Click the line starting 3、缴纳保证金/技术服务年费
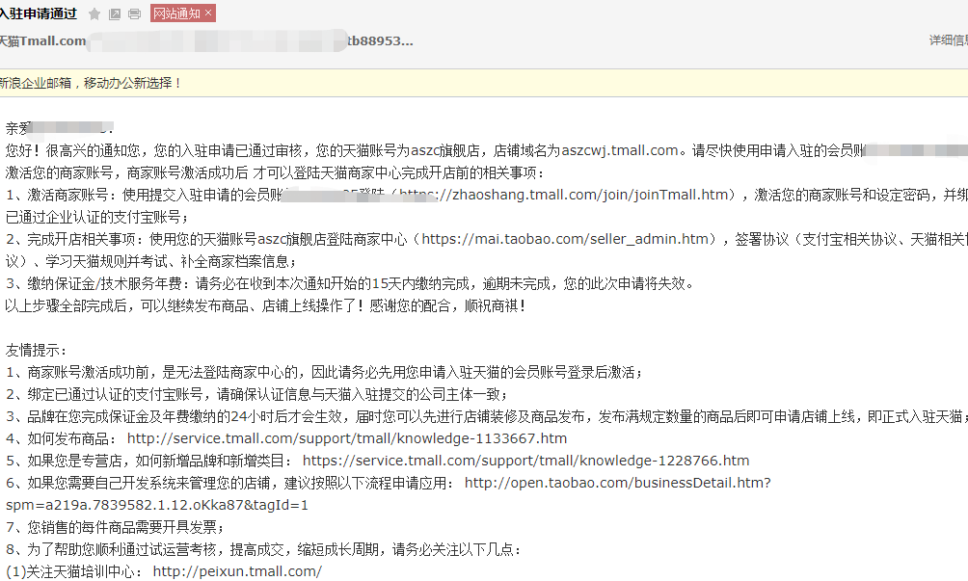This screenshot has width=968, height=581. pos(351,283)
